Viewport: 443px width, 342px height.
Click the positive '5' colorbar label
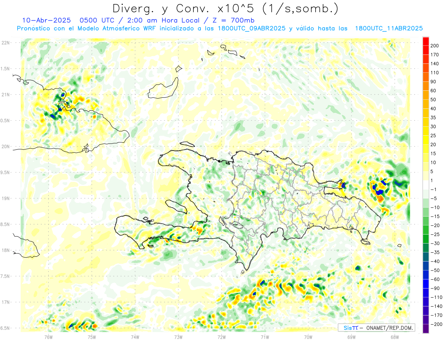point(432,172)
